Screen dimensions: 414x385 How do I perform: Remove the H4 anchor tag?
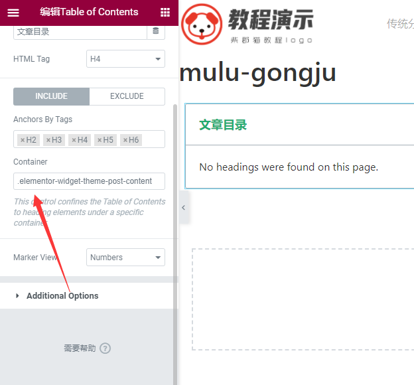[x=74, y=140]
